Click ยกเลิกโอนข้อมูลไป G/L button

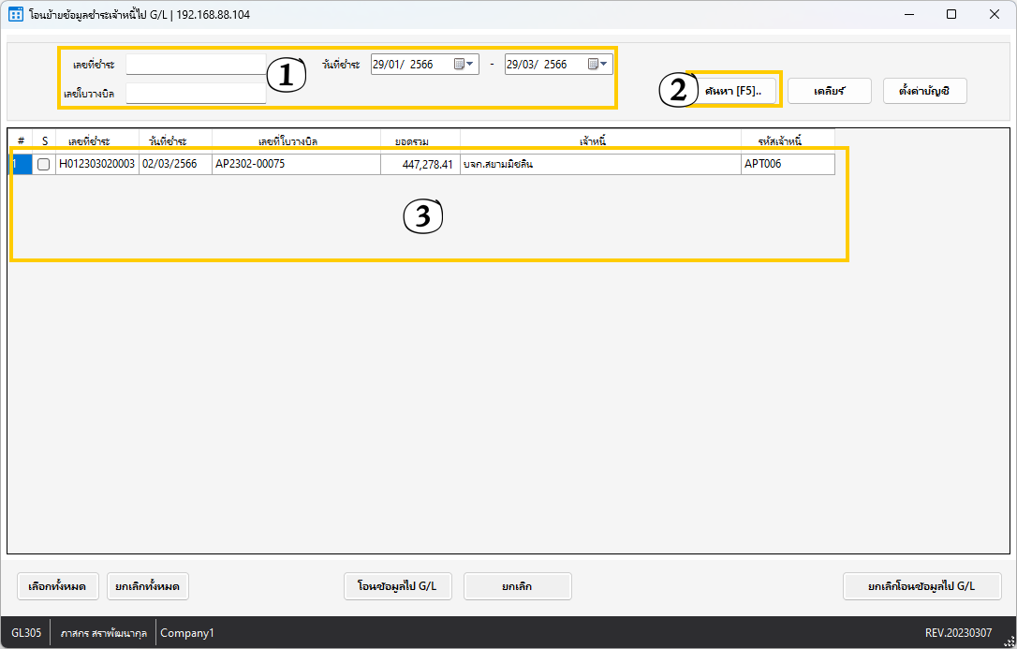(921, 586)
